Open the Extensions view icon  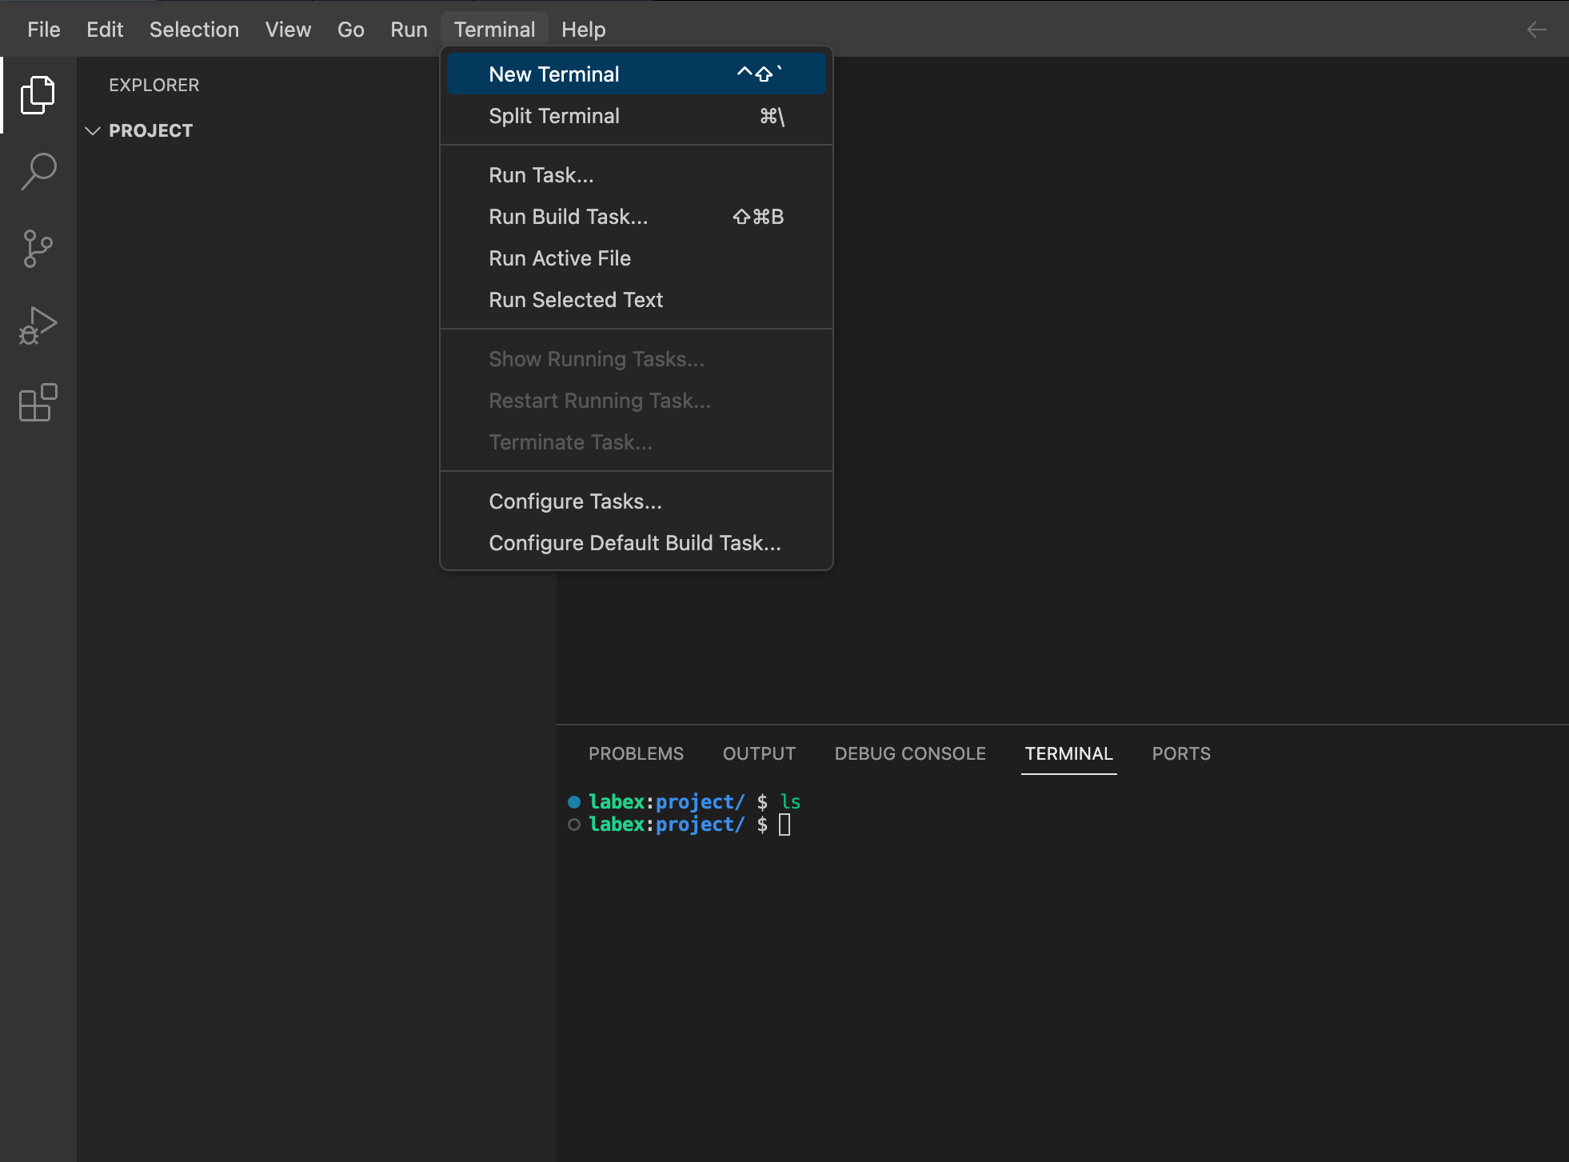pyautogui.click(x=38, y=402)
